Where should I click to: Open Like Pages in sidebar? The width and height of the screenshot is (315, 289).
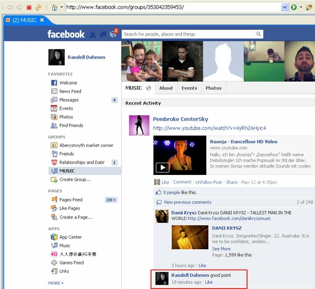click(x=70, y=208)
